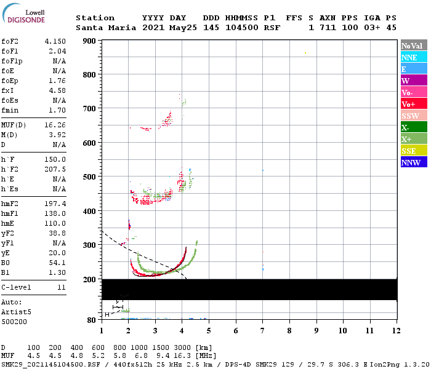The width and height of the screenshot is (431, 369).
Task: Click the 200 km height axis label
Action: point(89,279)
